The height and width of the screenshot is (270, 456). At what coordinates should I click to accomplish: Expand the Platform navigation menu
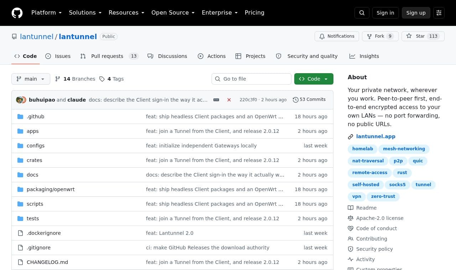click(x=46, y=13)
